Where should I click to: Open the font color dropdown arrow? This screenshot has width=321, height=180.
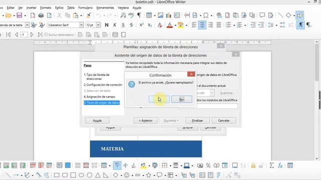click(176, 25)
